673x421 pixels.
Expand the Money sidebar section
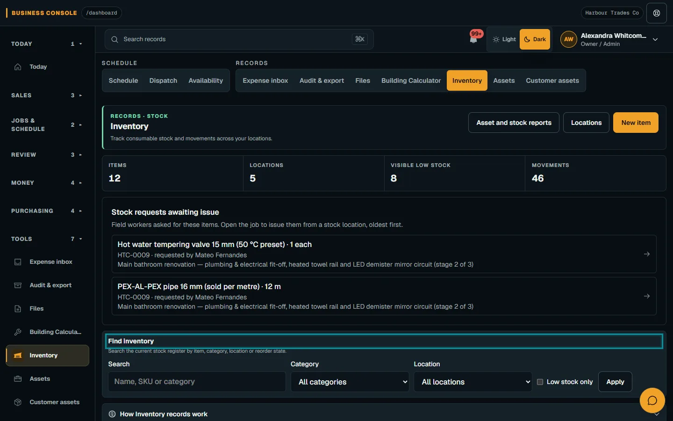pyautogui.click(x=47, y=183)
